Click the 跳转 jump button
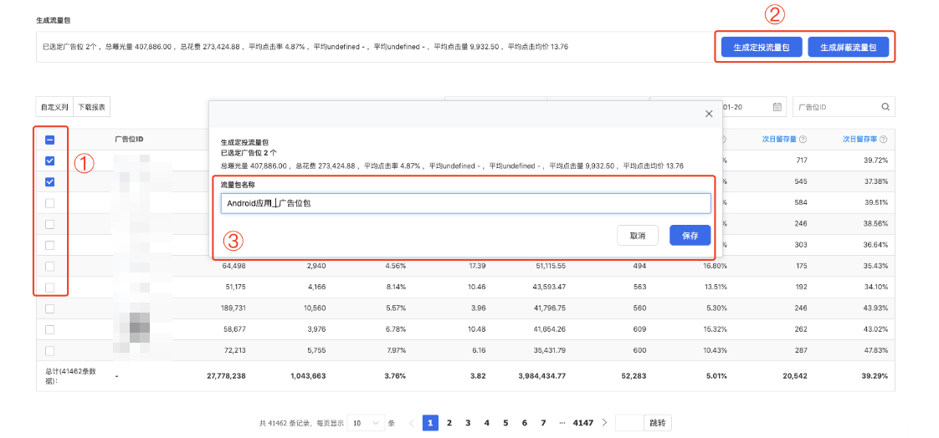Viewport: 939px width, 438px height. click(x=658, y=422)
